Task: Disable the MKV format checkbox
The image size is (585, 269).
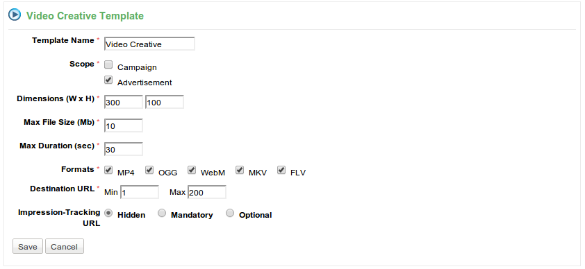Action: coord(240,170)
